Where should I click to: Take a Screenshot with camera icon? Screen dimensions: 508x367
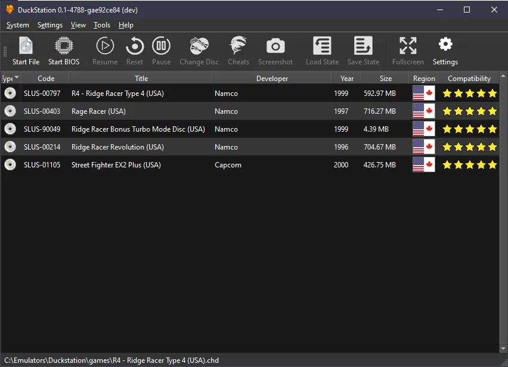coord(275,46)
